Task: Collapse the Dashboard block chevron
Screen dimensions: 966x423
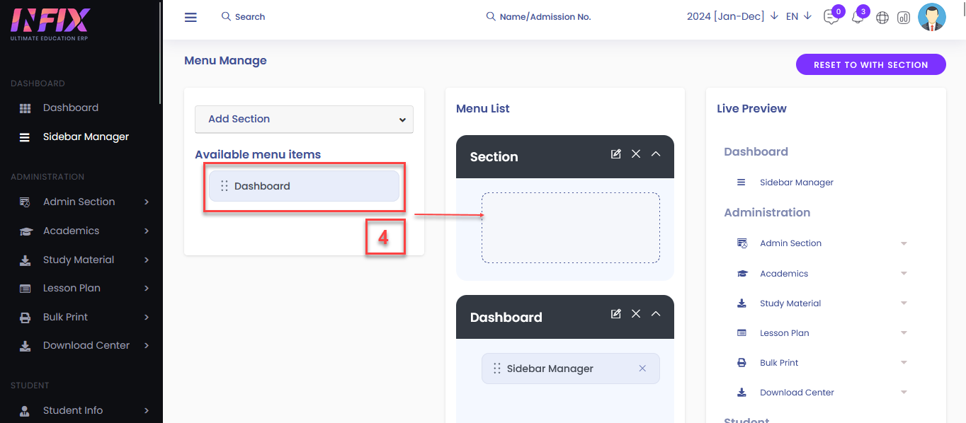Action: coord(656,313)
